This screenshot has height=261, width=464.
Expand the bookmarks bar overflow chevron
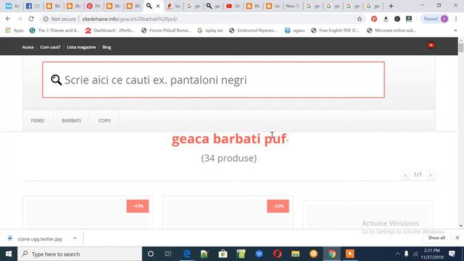tap(455, 30)
